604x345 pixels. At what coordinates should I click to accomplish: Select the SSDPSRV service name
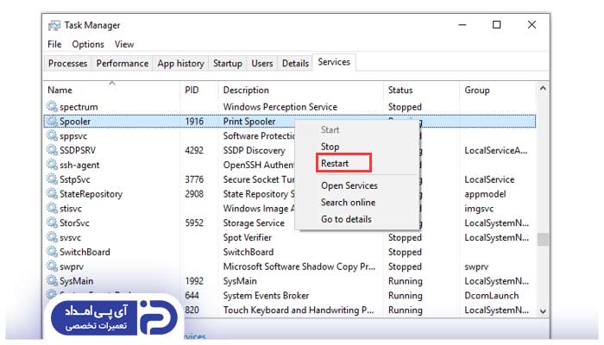pos(78,150)
